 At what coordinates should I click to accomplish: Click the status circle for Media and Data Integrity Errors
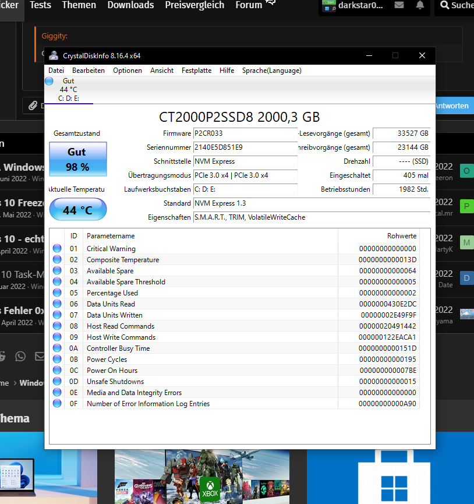click(57, 393)
